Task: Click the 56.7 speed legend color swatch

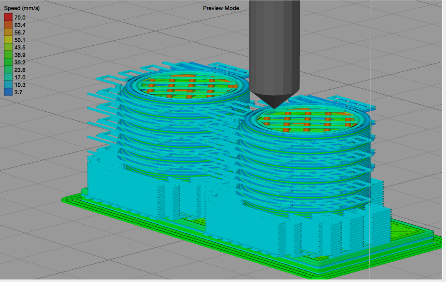Action: click(x=8, y=32)
